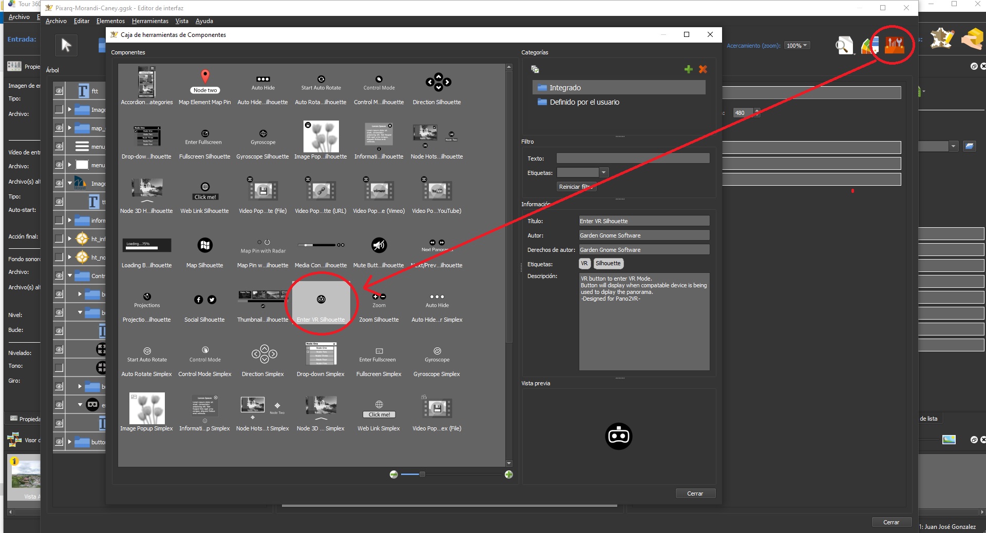Click the VR tag button
986x533 pixels.
pyautogui.click(x=584, y=263)
